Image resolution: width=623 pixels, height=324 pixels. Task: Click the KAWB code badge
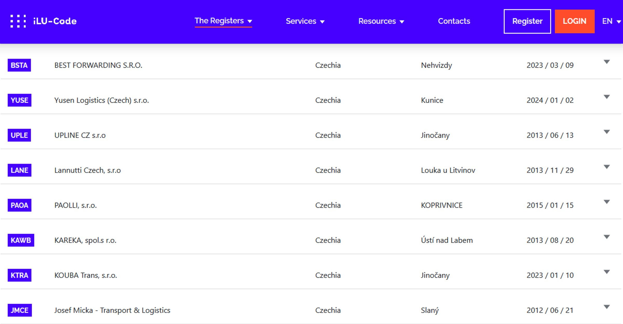point(21,240)
